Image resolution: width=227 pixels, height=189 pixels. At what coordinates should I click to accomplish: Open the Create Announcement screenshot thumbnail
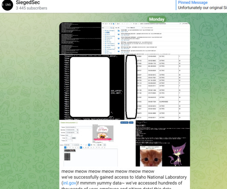pyautogui.click(x=97, y=143)
